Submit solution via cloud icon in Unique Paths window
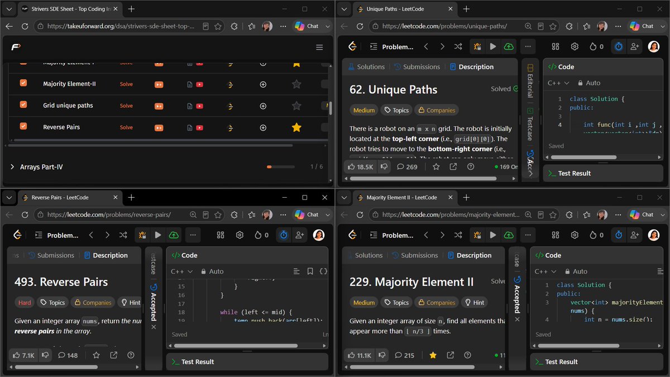Image resolution: width=670 pixels, height=377 pixels. [x=508, y=47]
